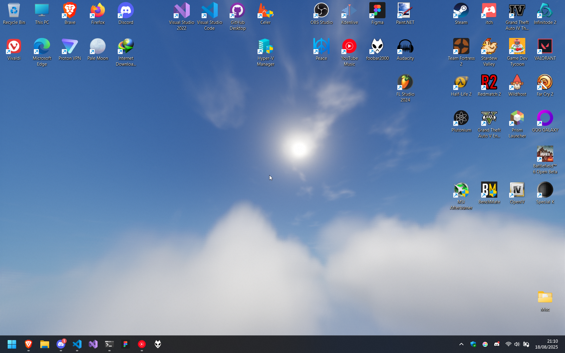Open Visual Studio from the taskbar

(x=93, y=344)
